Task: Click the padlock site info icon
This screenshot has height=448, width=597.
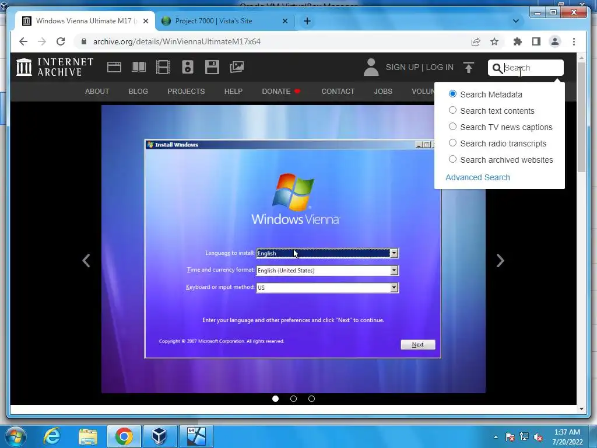Action: tap(84, 41)
